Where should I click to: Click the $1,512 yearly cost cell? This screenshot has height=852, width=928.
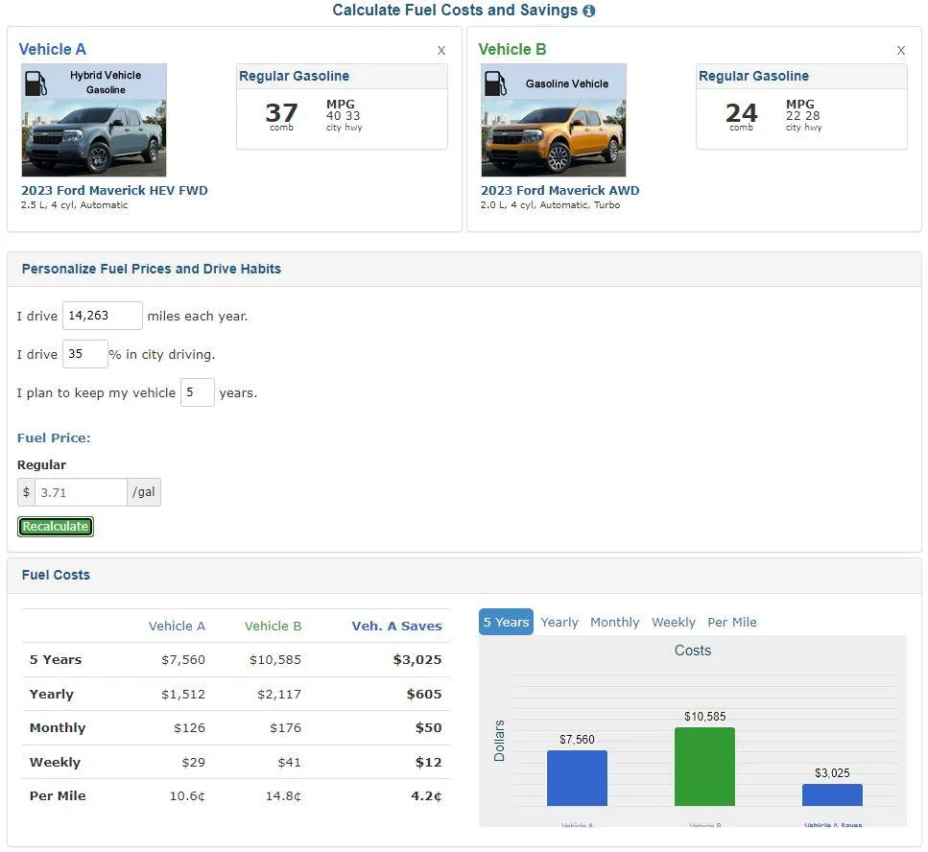click(x=183, y=694)
